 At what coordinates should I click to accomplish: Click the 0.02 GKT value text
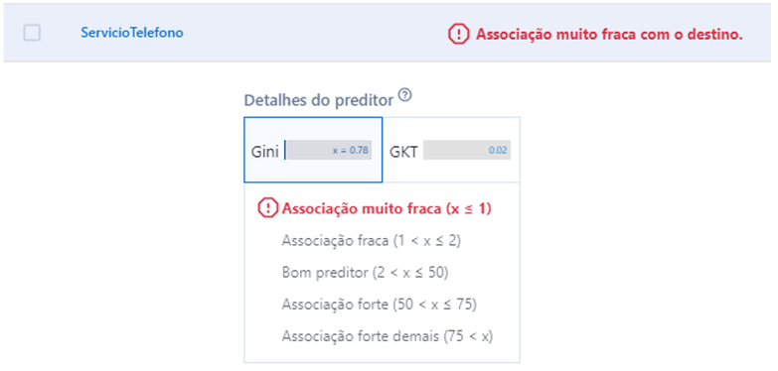[498, 151]
